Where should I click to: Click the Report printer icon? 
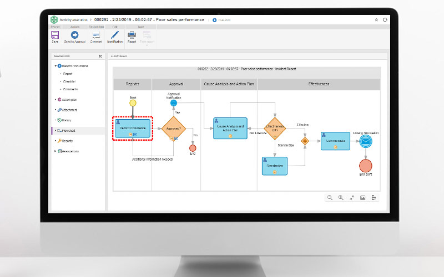coord(132,35)
